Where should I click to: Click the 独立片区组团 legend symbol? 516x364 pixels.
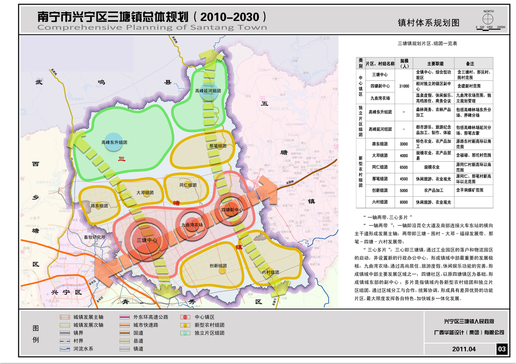pyautogui.click(x=186, y=333)
